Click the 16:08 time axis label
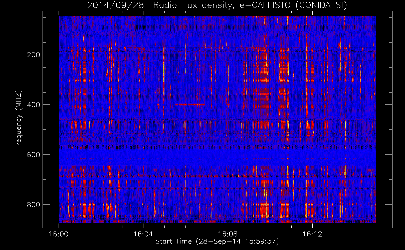The width and height of the screenshot is (405, 250). [228, 234]
